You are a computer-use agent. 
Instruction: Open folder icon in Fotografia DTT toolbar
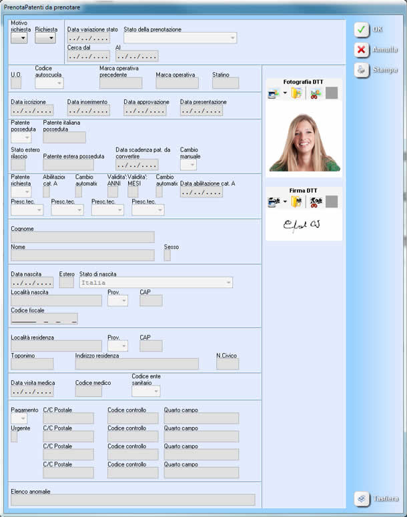(296, 93)
